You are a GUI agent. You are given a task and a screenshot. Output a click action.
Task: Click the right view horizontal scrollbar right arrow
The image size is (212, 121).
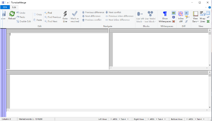pyautogui.click(x=207, y=68)
